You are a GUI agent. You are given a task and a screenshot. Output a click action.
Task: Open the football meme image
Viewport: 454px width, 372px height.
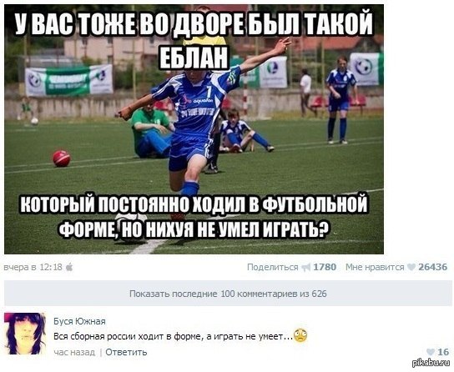pos(194,129)
